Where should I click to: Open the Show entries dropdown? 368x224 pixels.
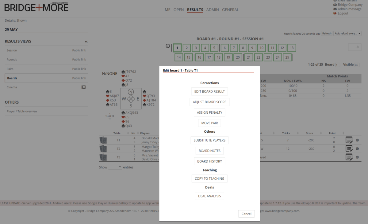[115, 167]
